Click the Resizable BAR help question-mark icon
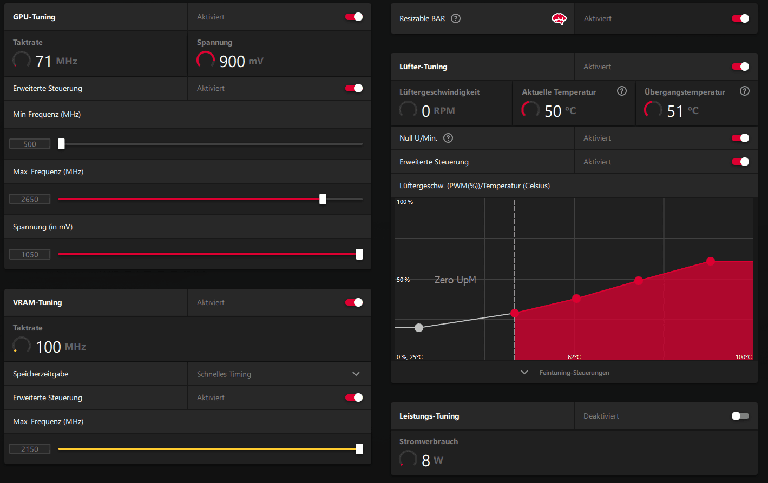This screenshot has height=483, width=768. pyautogui.click(x=456, y=18)
